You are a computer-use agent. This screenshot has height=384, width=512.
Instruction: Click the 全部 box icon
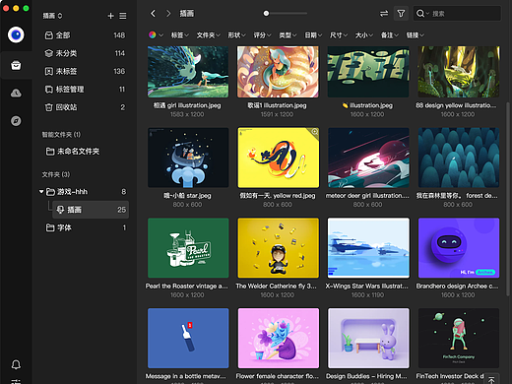click(x=48, y=35)
